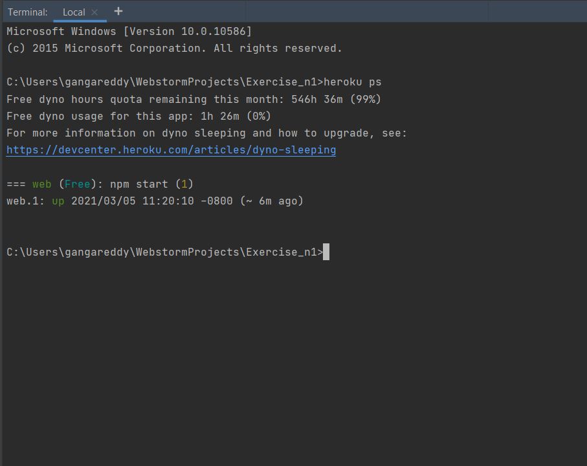The height and width of the screenshot is (466, 587).
Task: Open a new terminal session with the plus icon
Action: click(x=117, y=12)
